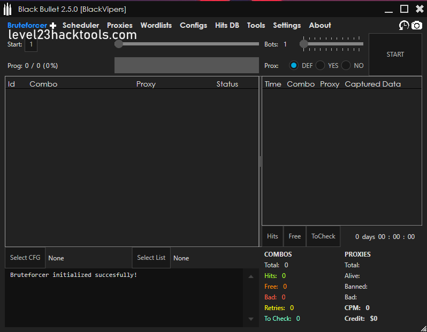The width and height of the screenshot is (427, 332).
Task: Click the grey progress bar
Action: pos(187,65)
